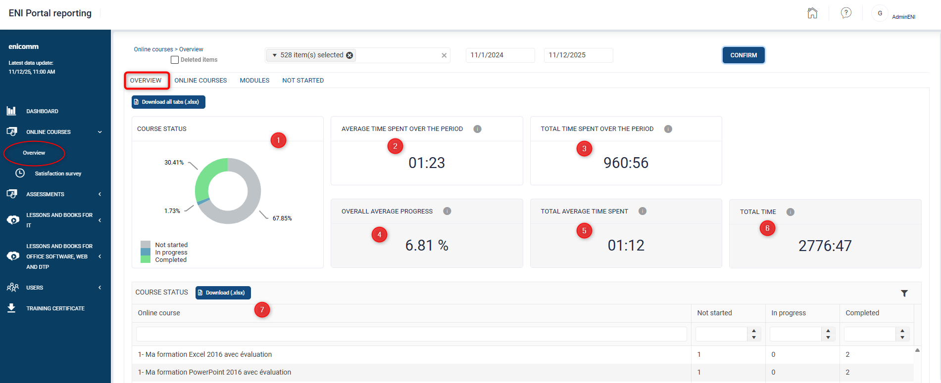941x383 pixels.
Task: Toggle Not started legend swatch
Action: pos(146,245)
